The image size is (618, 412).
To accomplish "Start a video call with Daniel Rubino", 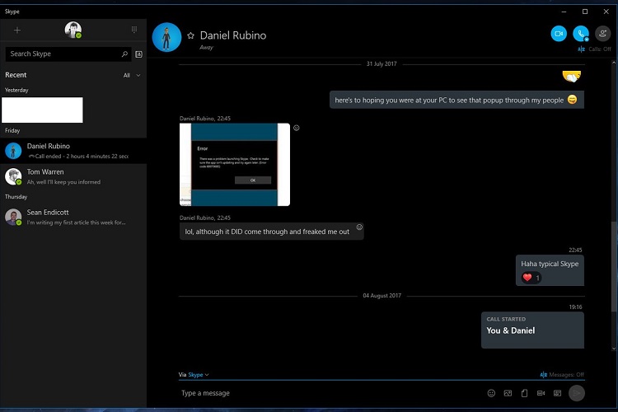I will click(x=559, y=34).
